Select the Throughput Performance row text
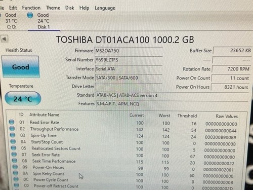253x190 pixels. (54, 129)
